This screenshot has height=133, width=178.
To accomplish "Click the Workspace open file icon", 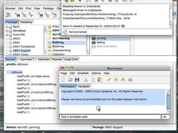I will point(70,80).
